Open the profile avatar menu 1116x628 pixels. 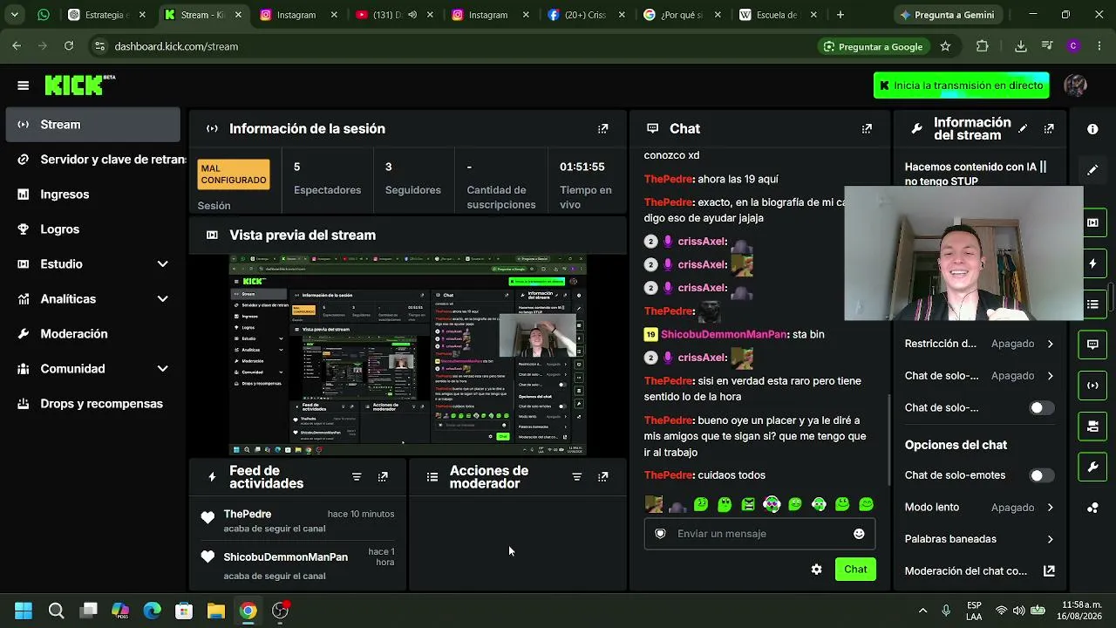[x=1075, y=85]
